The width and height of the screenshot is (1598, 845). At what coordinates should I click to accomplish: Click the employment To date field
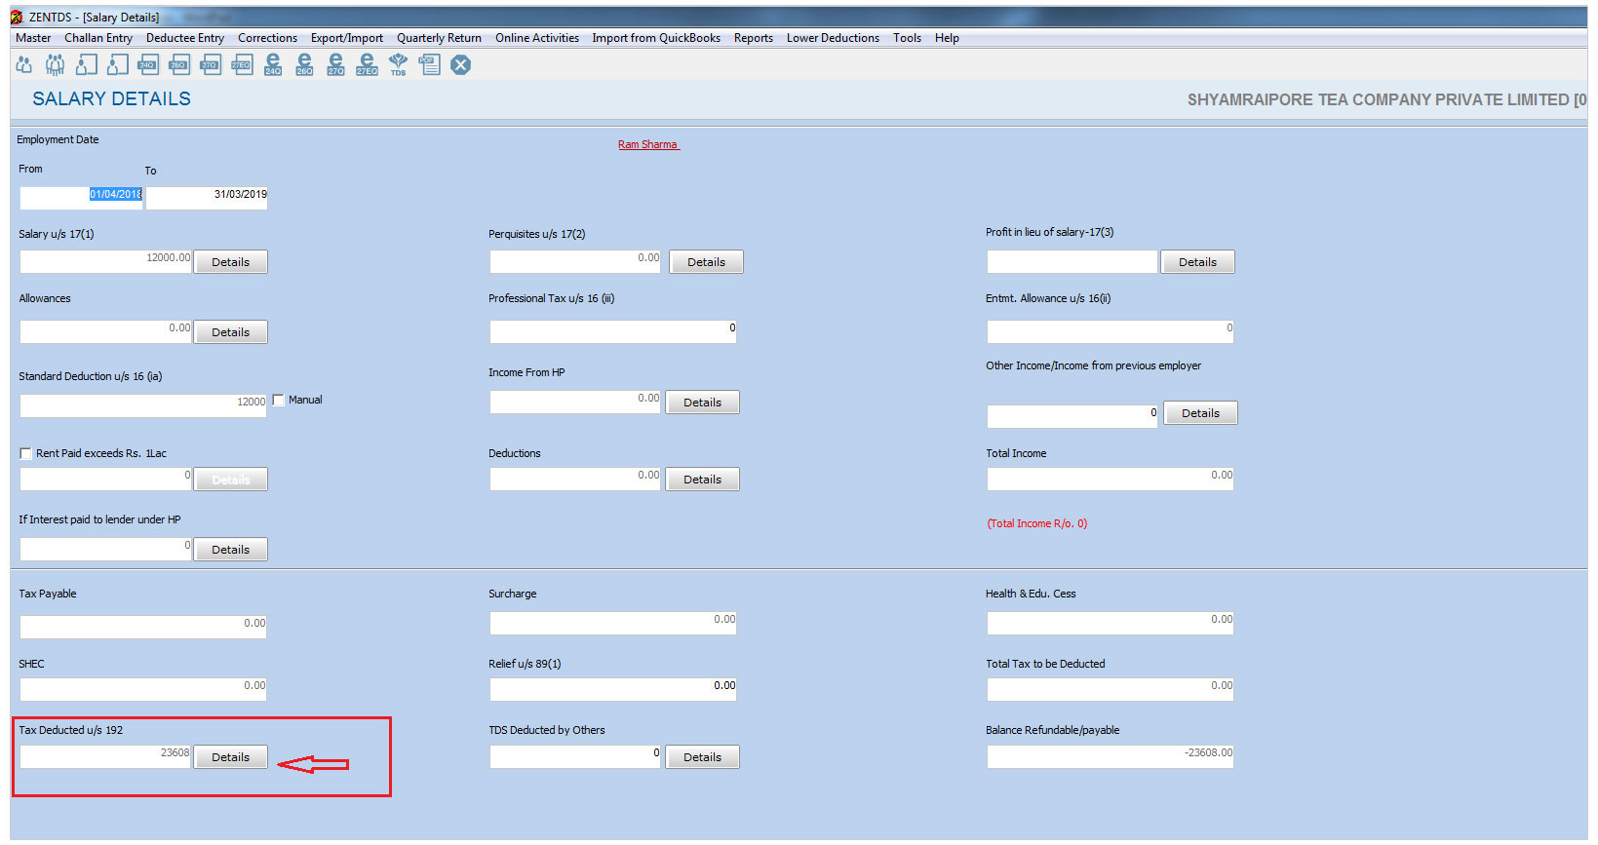tap(207, 198)
